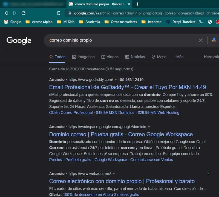This screenshot has height=197, width=219.
Task: Click the https://www.webador.mx/ URL text
Action: pos(90,174)
